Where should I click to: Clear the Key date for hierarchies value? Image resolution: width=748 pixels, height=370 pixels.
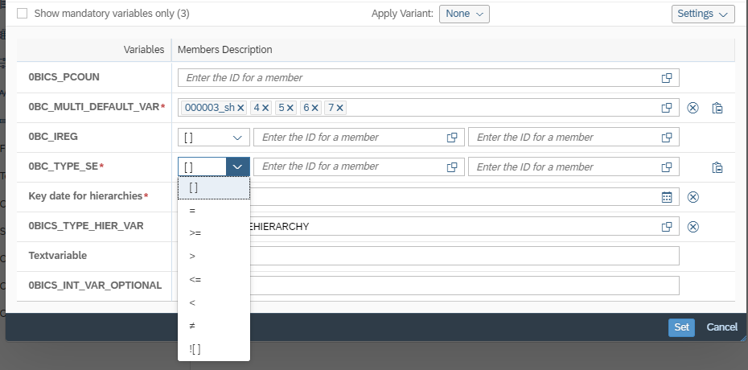[x=693, y=197]
